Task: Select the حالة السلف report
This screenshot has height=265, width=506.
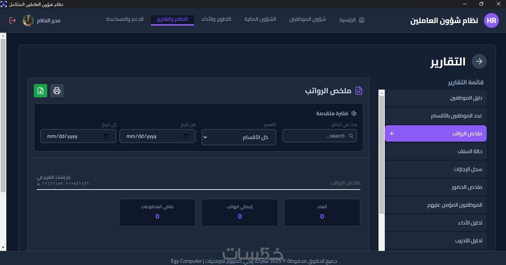Action: (x=436, y=152)
